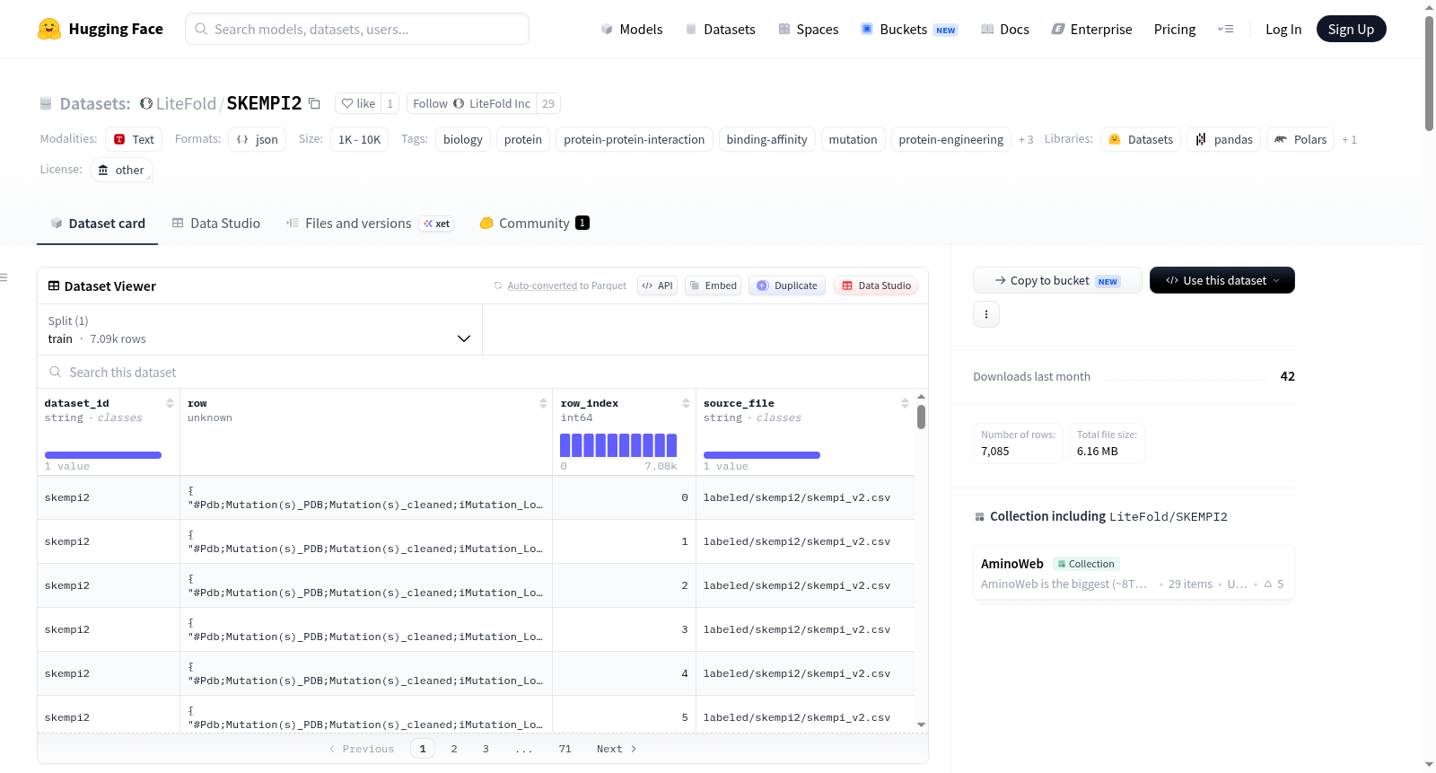Filter by the protein-protein-interaction tag

point(635,139)
